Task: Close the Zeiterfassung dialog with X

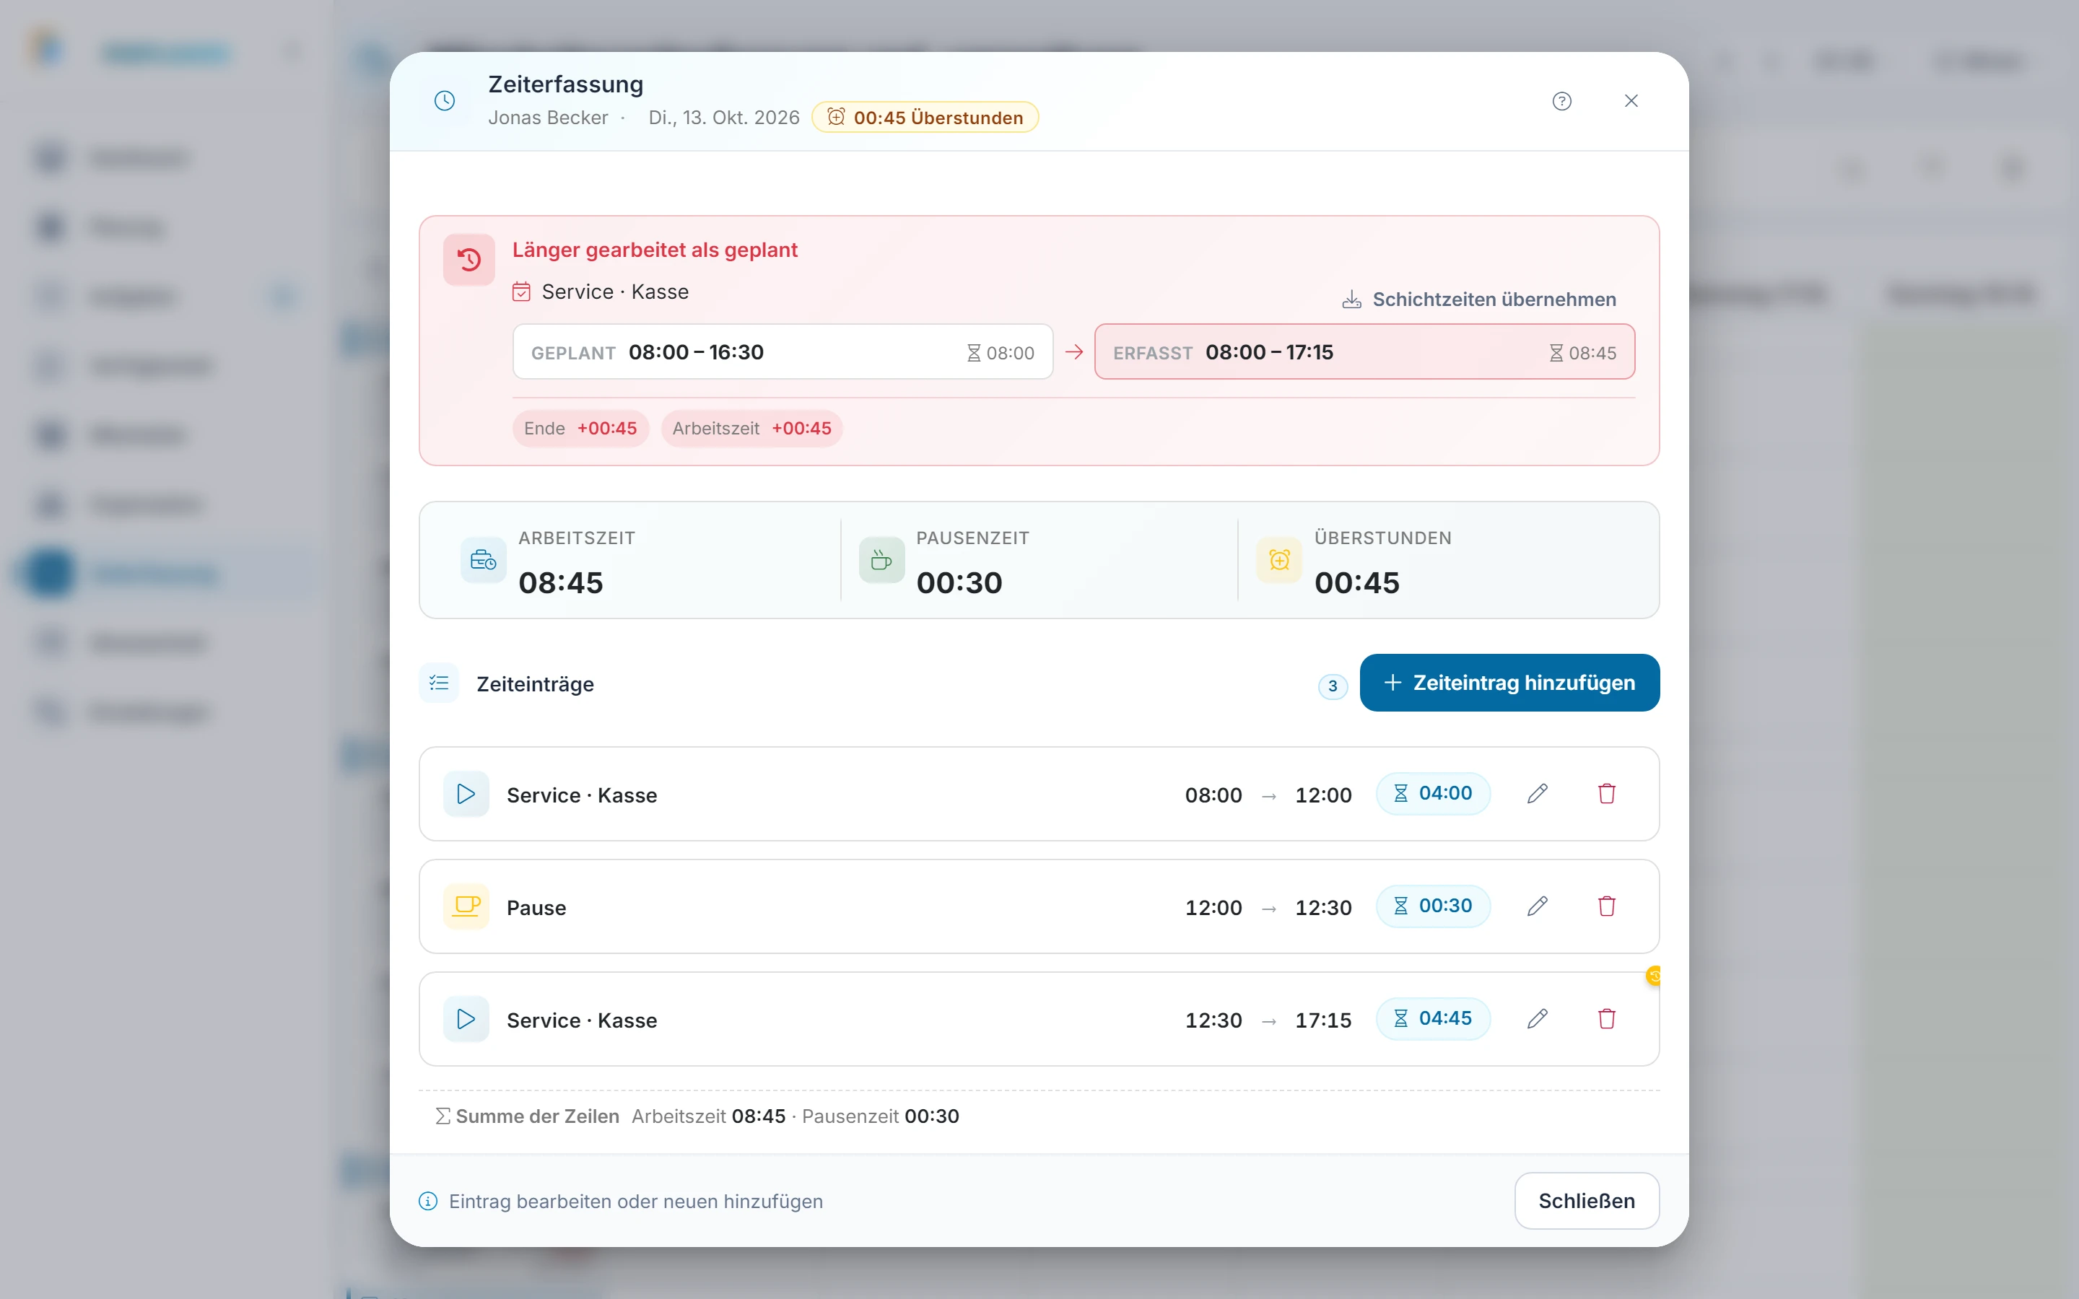Action: click(1631, 101)
